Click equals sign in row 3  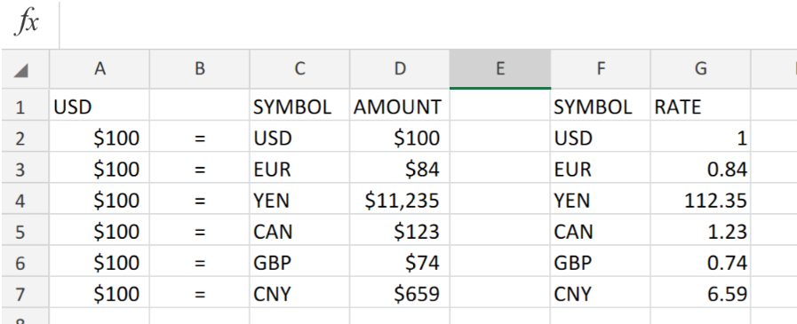[x=200, y=170]
